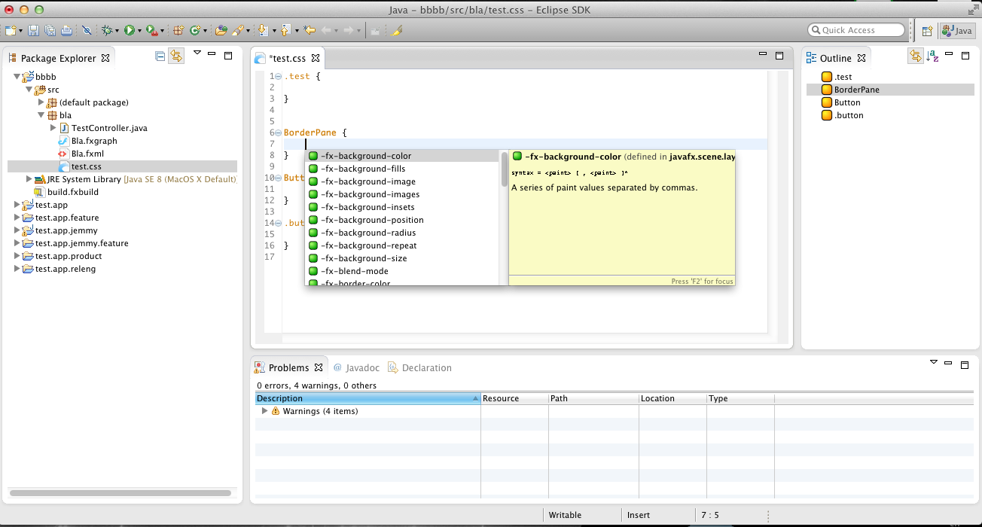Toggle Link with Editor in Outline
982x527 pixels.
click(915, 56)
